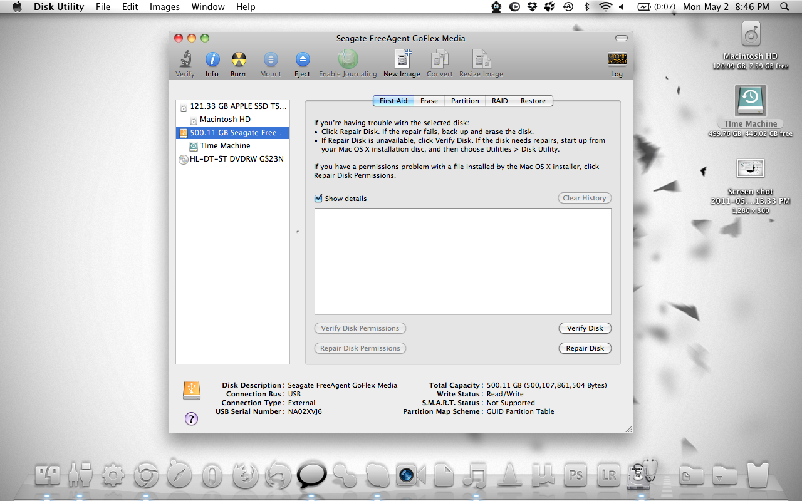Select Macintosh HD volume in sidebar

point(233,120)
